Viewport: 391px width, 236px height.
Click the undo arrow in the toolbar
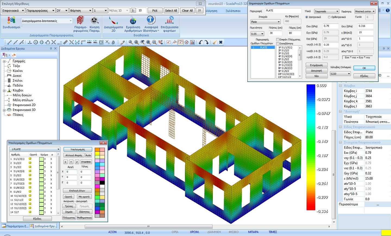(x=201, y=42)
